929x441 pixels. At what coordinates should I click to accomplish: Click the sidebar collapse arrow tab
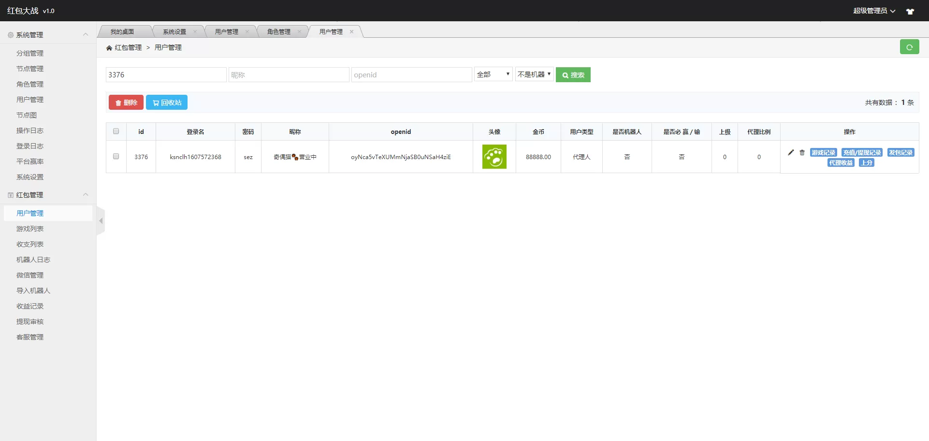[101, 220]
